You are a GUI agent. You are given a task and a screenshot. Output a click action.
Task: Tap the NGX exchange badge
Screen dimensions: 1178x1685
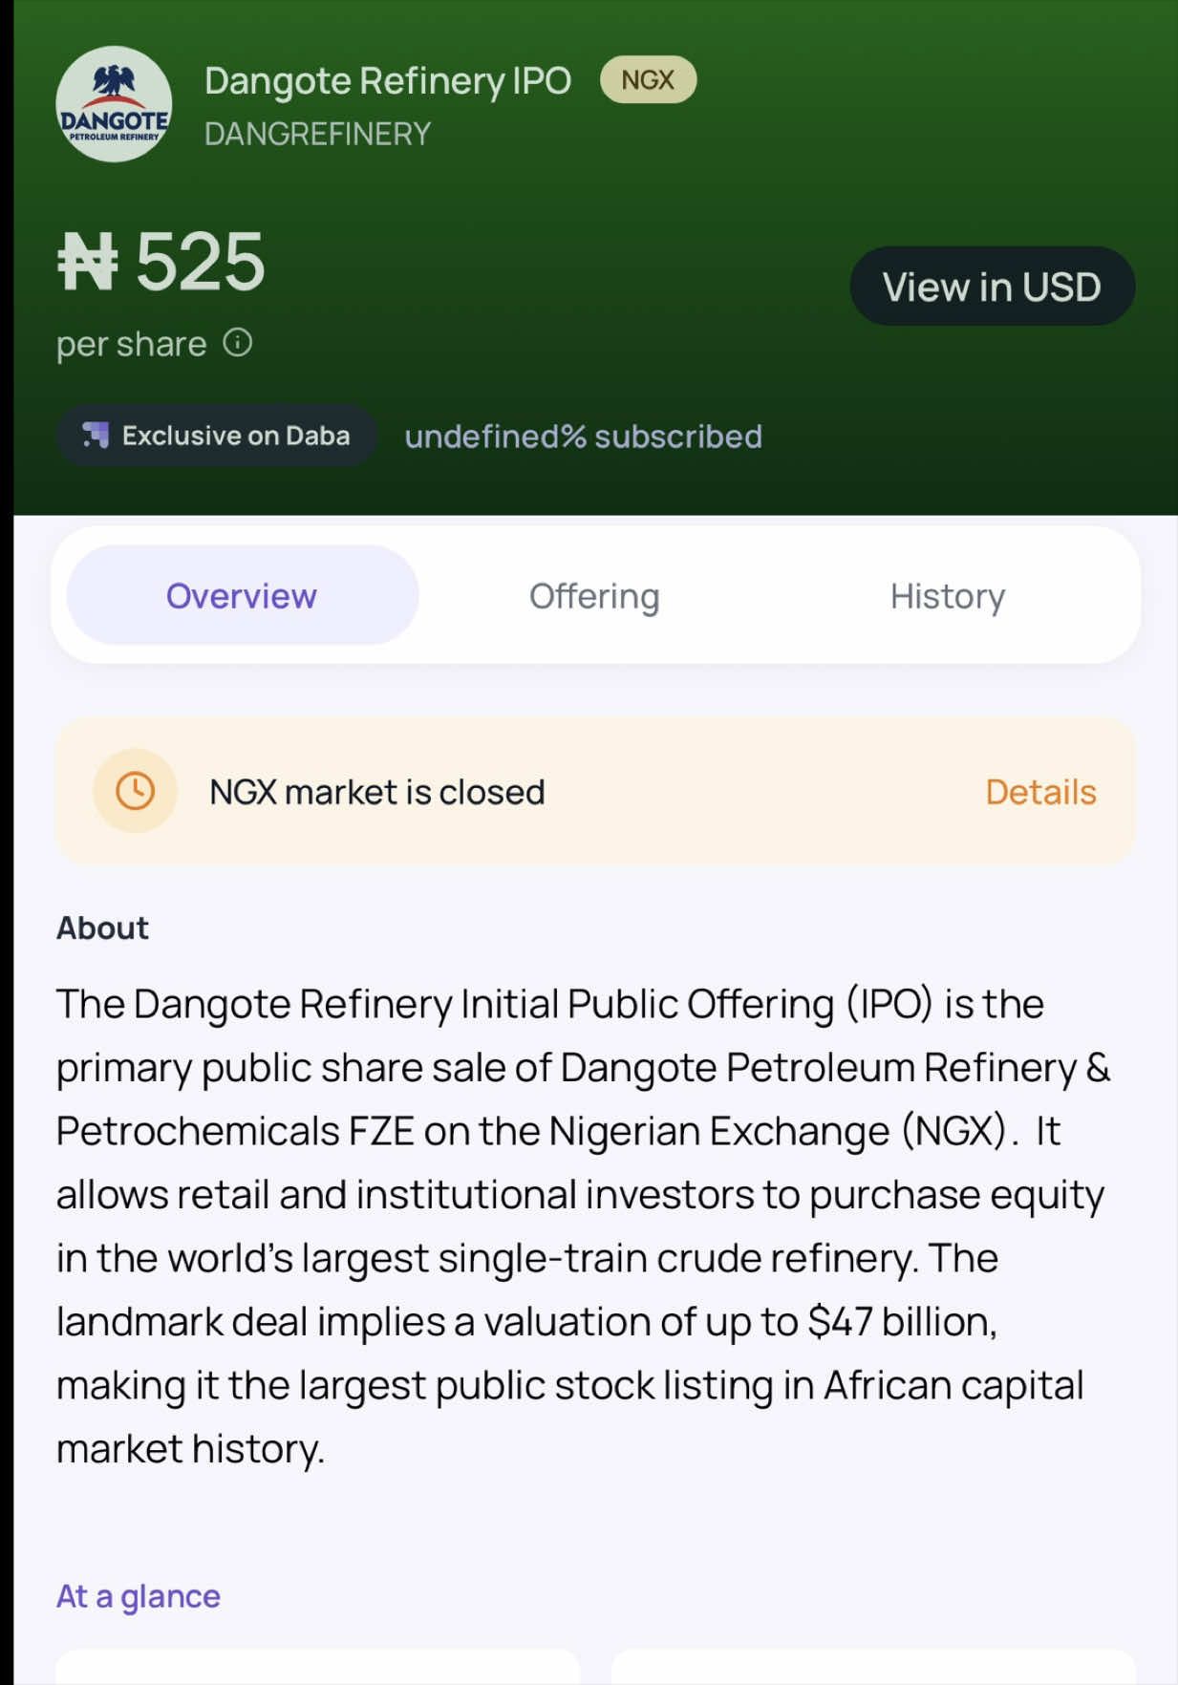tap(648, 80)
